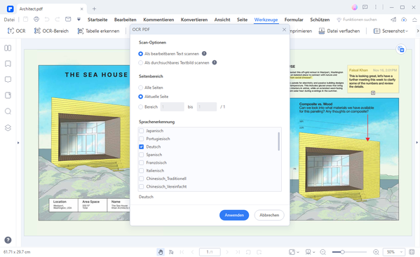The image size is (420, 257).
Task: Expand the left panel arrow
Action: point(18,143)
